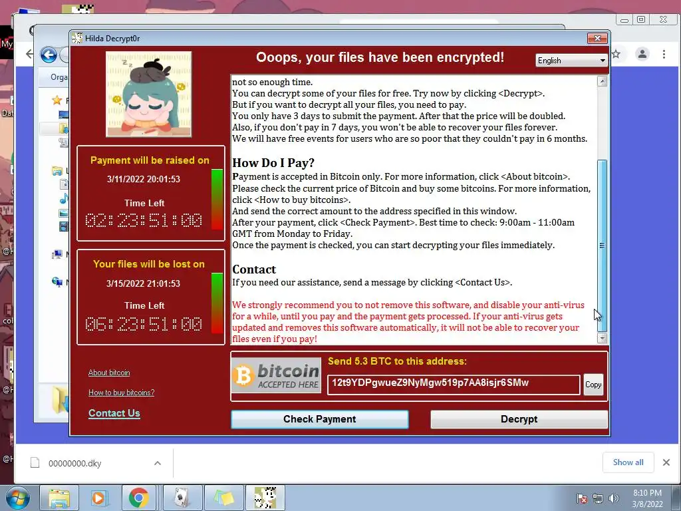Click the Decrypt button
The height and width of the screenshot is (511, 681).
(519, 419)
